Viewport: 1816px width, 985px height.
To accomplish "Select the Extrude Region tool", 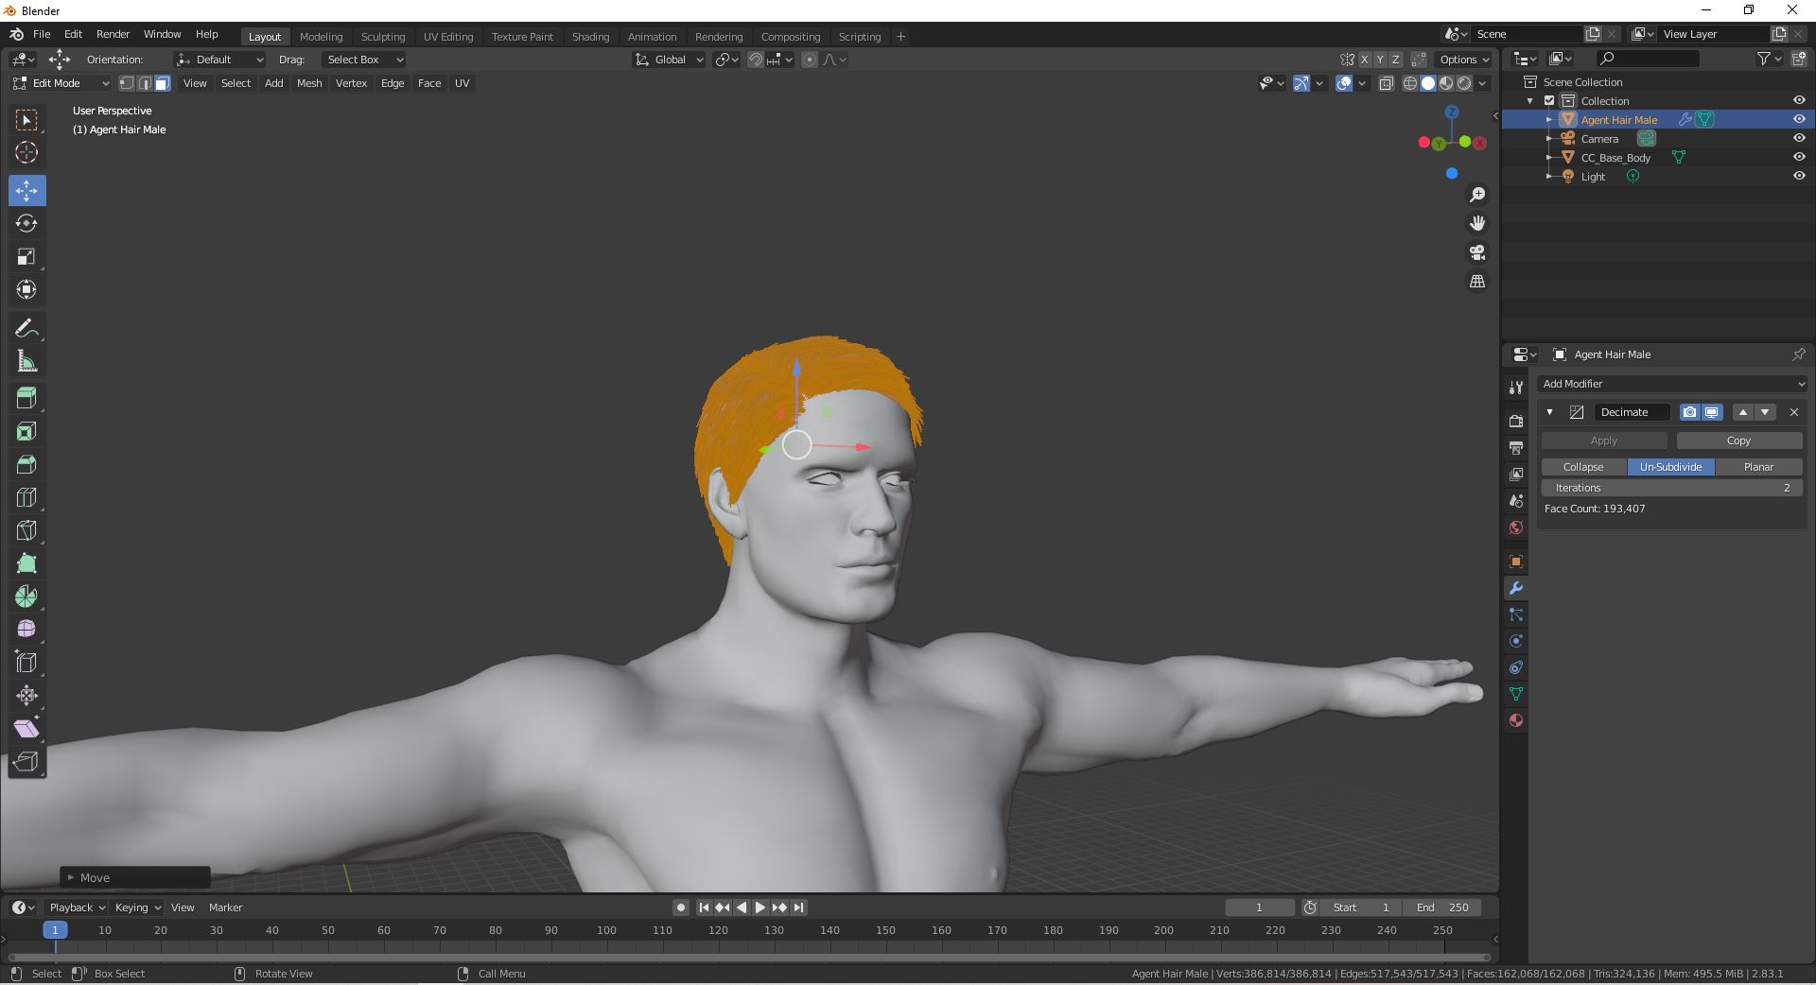I will pyautogui.click(x=26, y=398).
